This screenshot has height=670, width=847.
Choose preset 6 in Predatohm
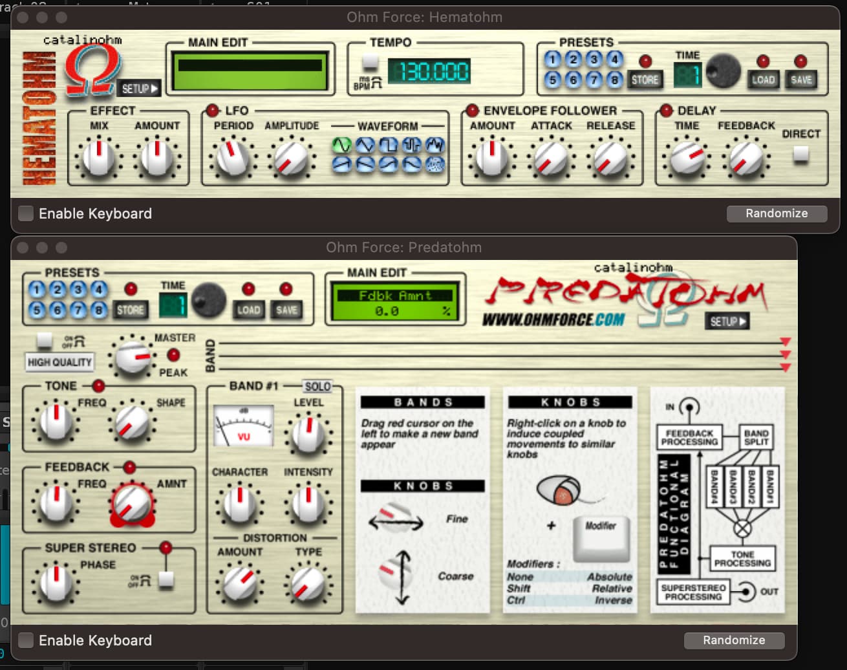coord(58,310)
